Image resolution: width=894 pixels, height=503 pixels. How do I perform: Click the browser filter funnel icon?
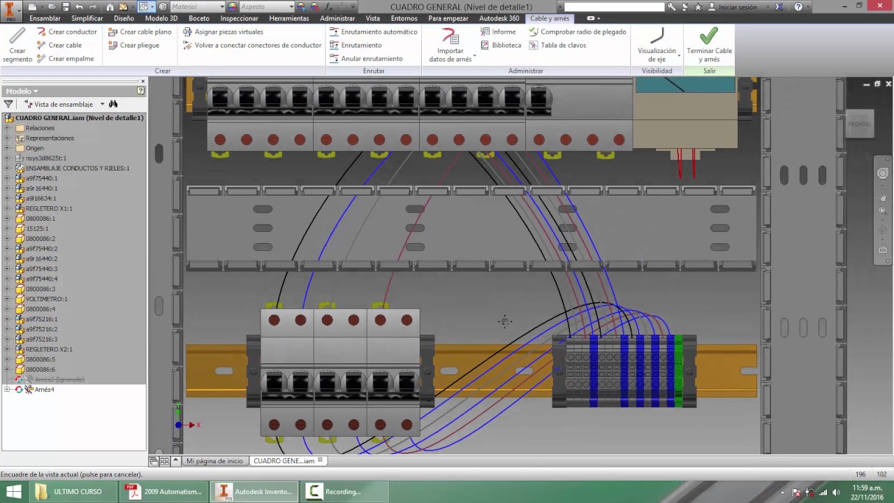(x=8, y=104)
